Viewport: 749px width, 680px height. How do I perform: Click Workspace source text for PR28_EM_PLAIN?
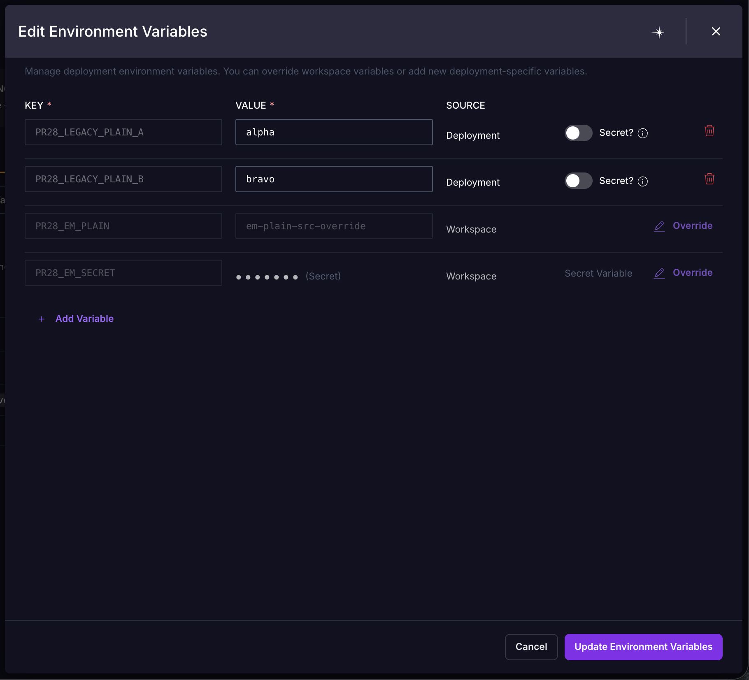click(x=471, y=229)
